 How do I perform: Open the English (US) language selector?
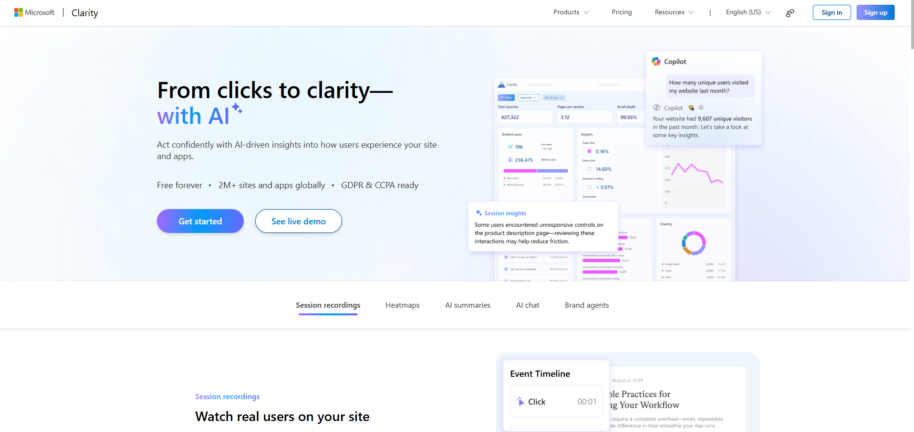747,12
